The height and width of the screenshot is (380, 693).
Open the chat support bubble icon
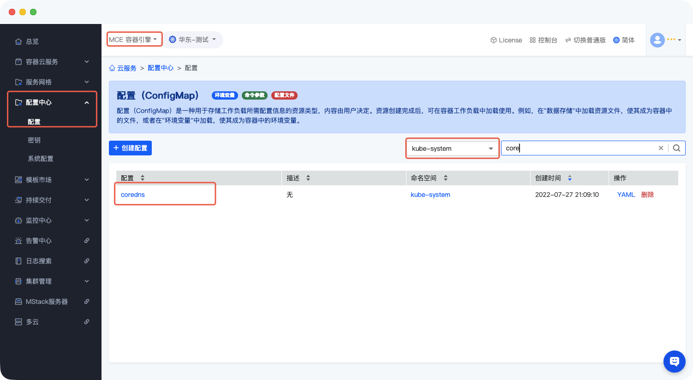click(674, 361)
